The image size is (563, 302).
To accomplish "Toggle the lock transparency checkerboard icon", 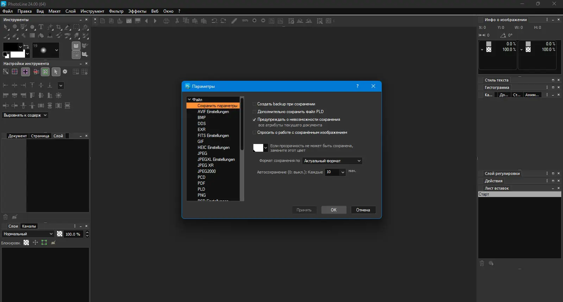I will 26,242.
